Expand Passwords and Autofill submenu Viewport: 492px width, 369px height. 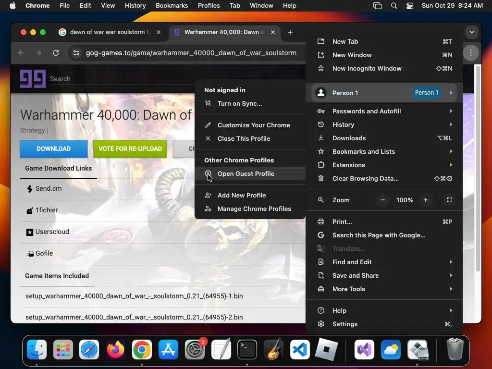pyautogui.click(x=384, y=111)
